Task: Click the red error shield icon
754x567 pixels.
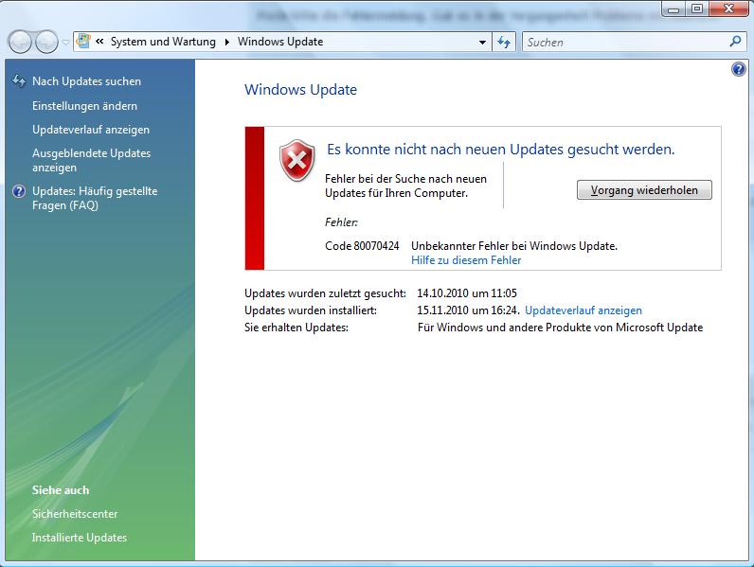Action: click(297, 161)
